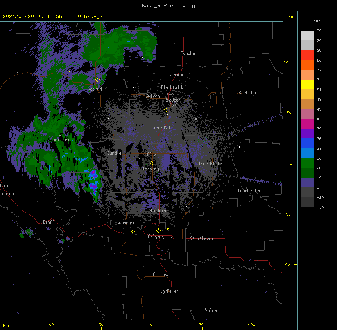Screen dimensions: 337x330
Task: Click the Base_Reflectivity title text
Action: (168, 6)
